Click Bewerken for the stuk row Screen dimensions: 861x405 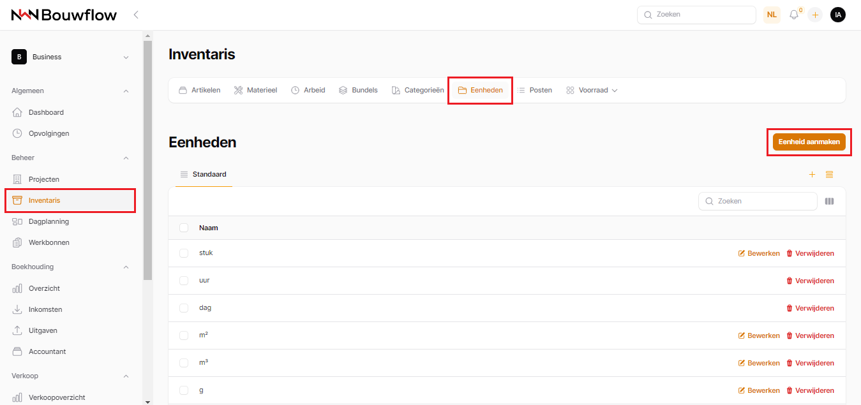(x=759, y=253)
